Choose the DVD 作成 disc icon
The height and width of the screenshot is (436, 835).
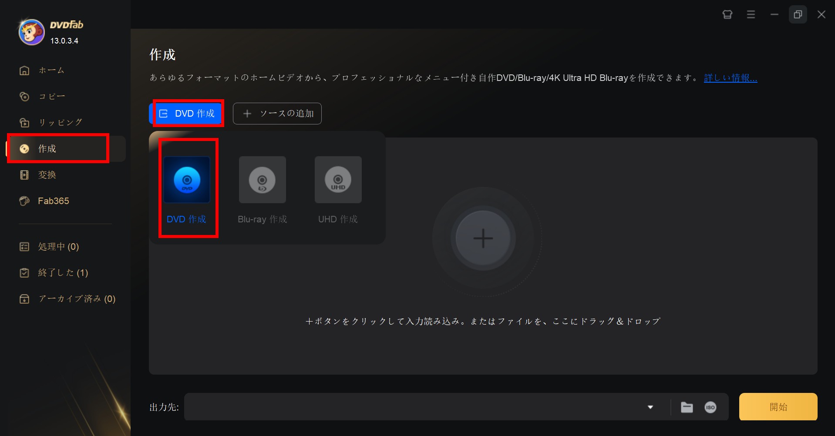[187, 180]
